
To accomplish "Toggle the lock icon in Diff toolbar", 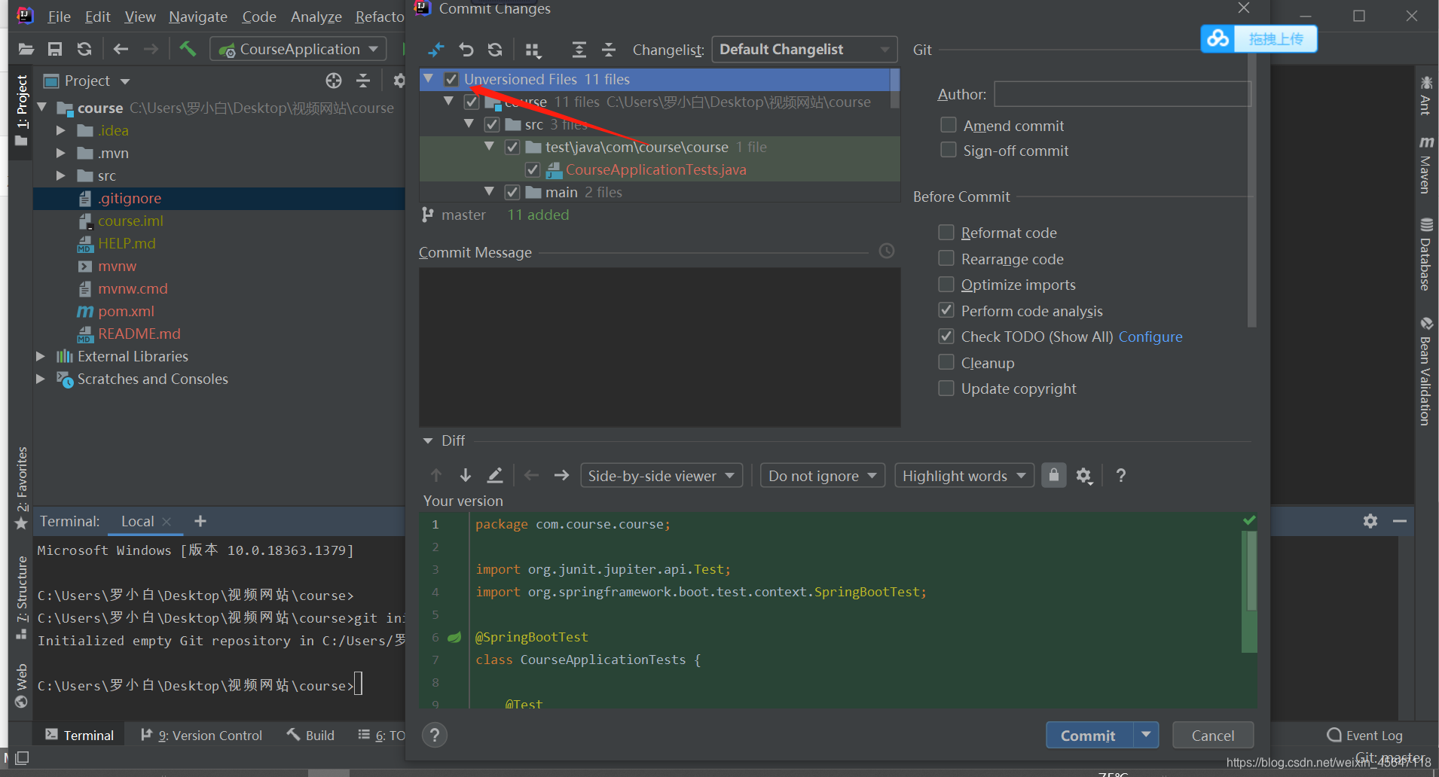I will [1054, 475].
